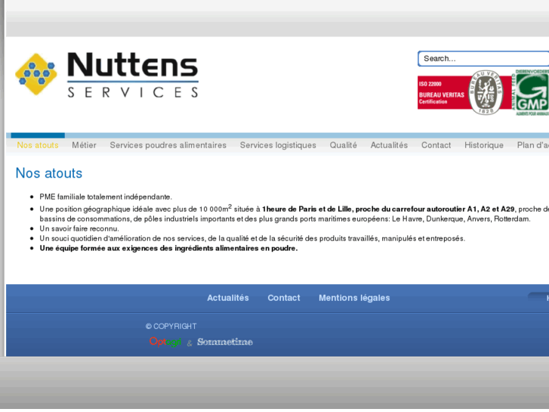
Task: Go to the Qualité page
Action: click(x=343, y=145)
